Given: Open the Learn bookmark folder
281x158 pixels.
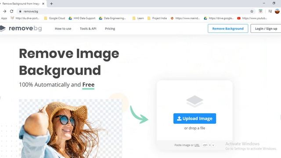Looking at the screenshot, I should (x=138, y=18).
